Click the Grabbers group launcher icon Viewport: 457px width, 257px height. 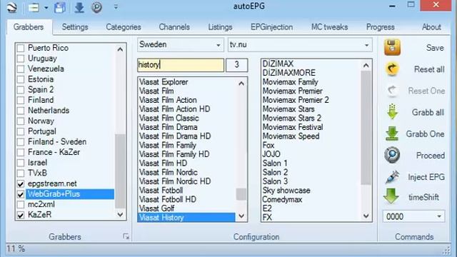126,236
